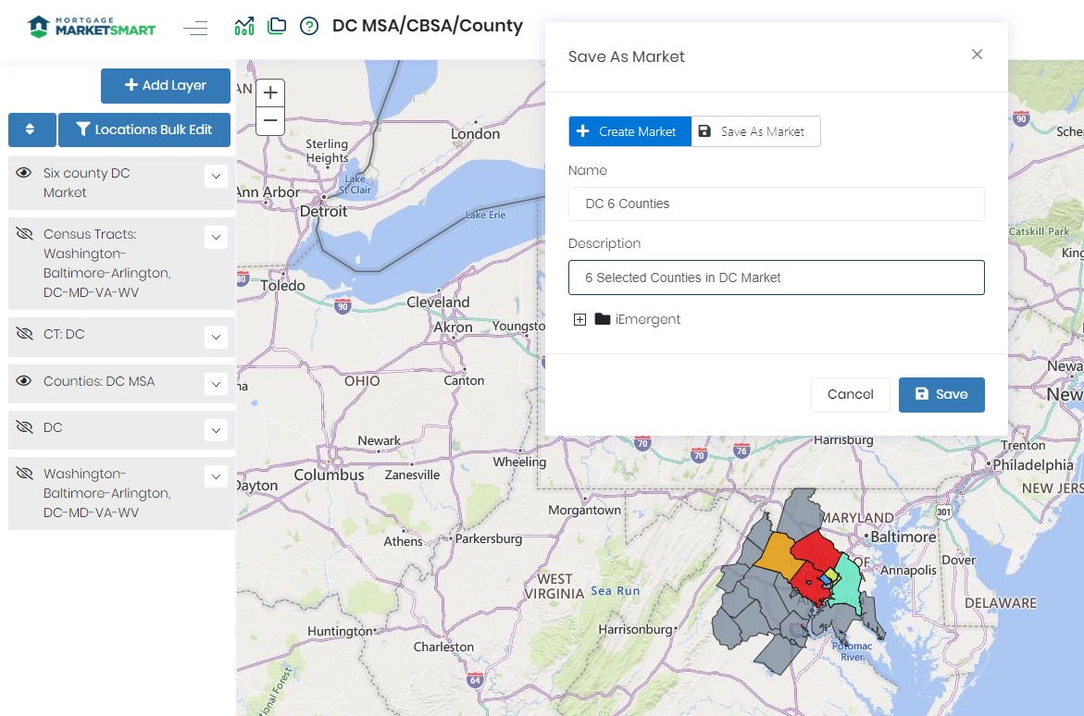Open the help question mark icon
Viewport: 1084px width, 716px height.
click(309, 26)
